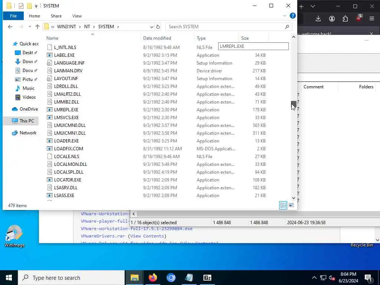The image size is (380, 285).
Task: Click the file list scrollbar thumb
Action: (294, 105)
